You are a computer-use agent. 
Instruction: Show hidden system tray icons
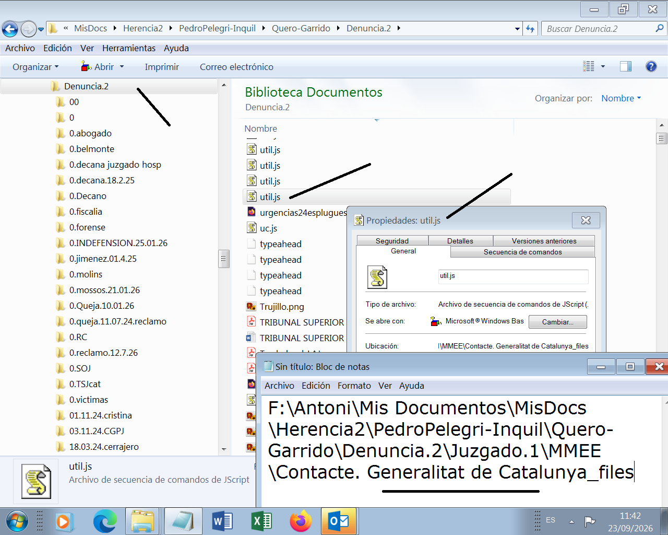(571, 521)
